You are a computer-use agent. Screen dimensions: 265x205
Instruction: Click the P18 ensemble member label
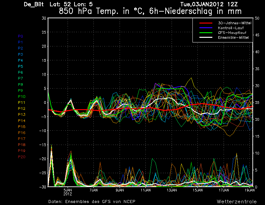point(22,145)
